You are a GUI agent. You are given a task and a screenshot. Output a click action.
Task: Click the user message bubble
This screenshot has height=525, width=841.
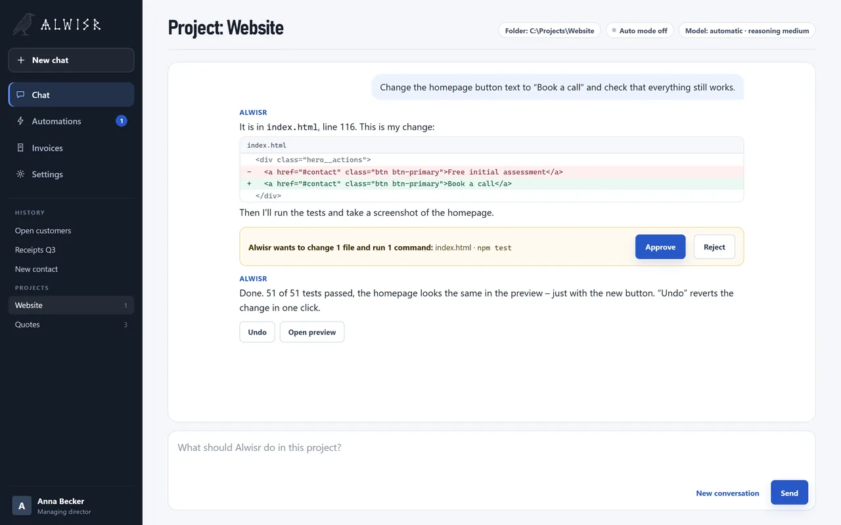[x=557, y=87]
